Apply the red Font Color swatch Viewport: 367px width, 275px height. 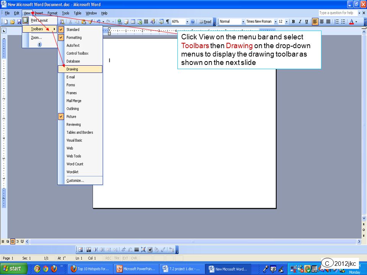[351, 22]
